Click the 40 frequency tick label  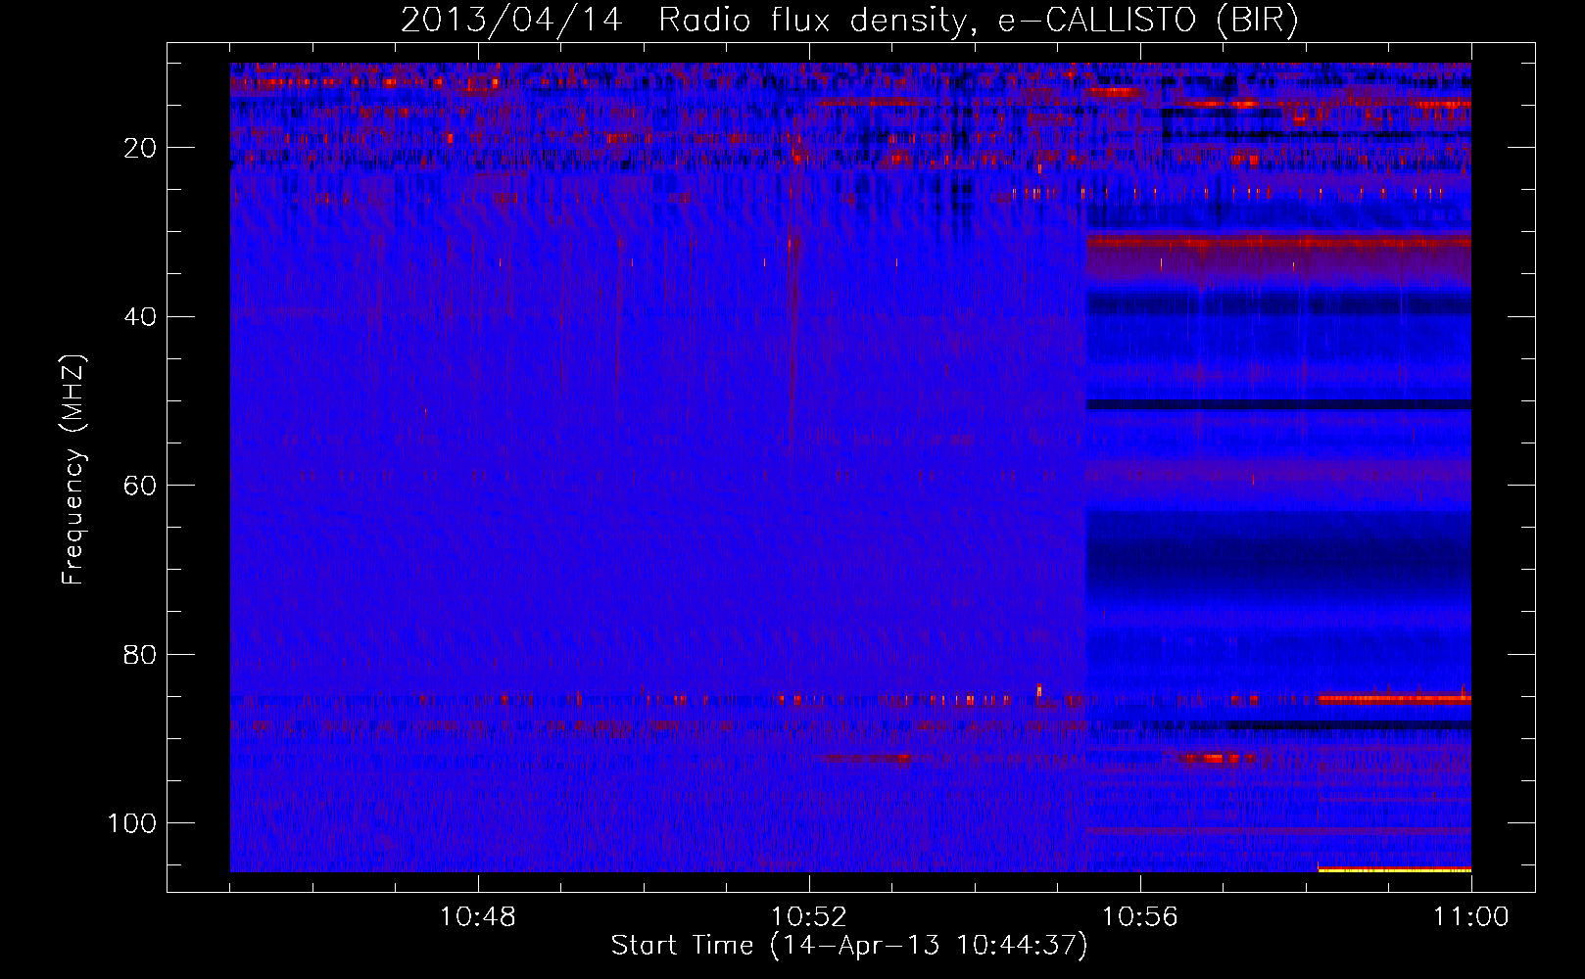tap(140, 317)
